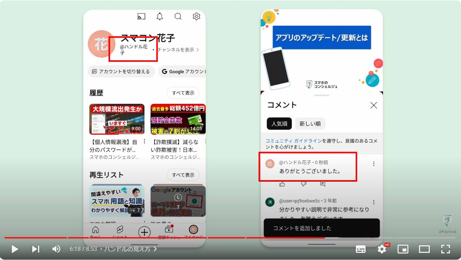
Task: Click the アカウントを切り替える button
Action: (x=121, y=72)
